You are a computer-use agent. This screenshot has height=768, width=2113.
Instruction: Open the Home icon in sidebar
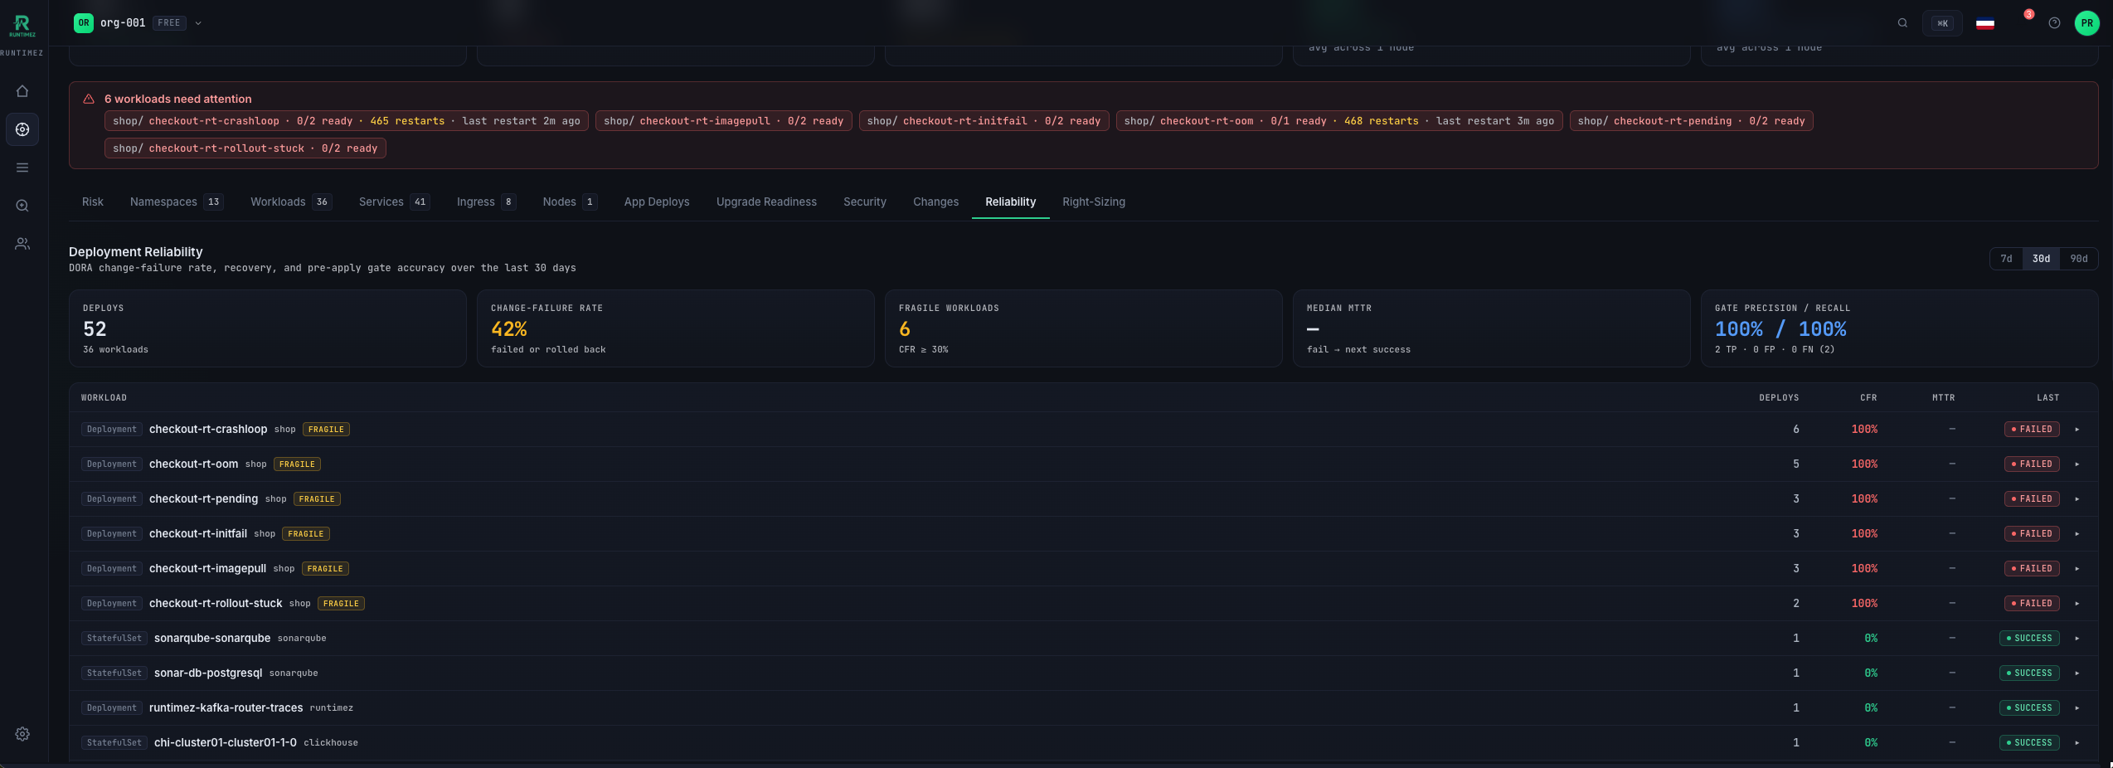click(x=22, y=91)
